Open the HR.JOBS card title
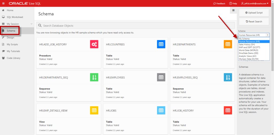Image resolution: width=274 pixels, height=135 pixels. [111, 111]
